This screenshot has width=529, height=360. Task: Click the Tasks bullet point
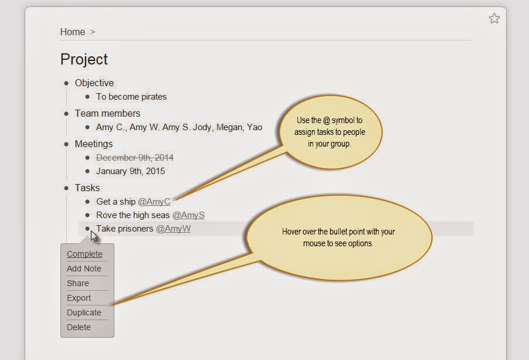click(66, 188)
